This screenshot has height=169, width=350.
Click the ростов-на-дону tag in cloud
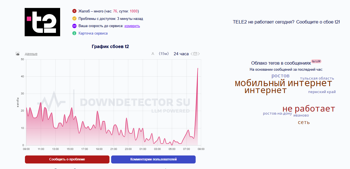point(277,113)
